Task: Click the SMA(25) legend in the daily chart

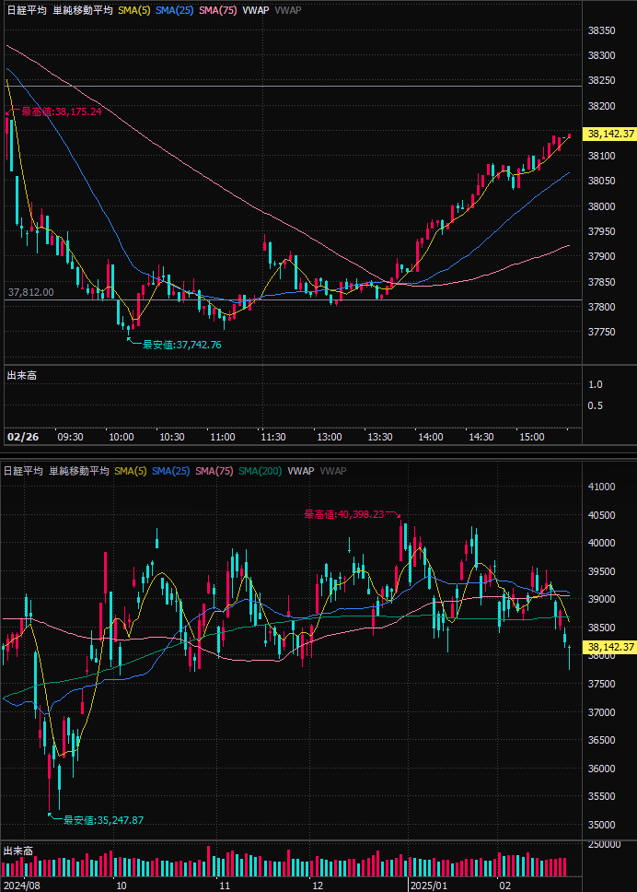Action: click(x=171, y=471)
